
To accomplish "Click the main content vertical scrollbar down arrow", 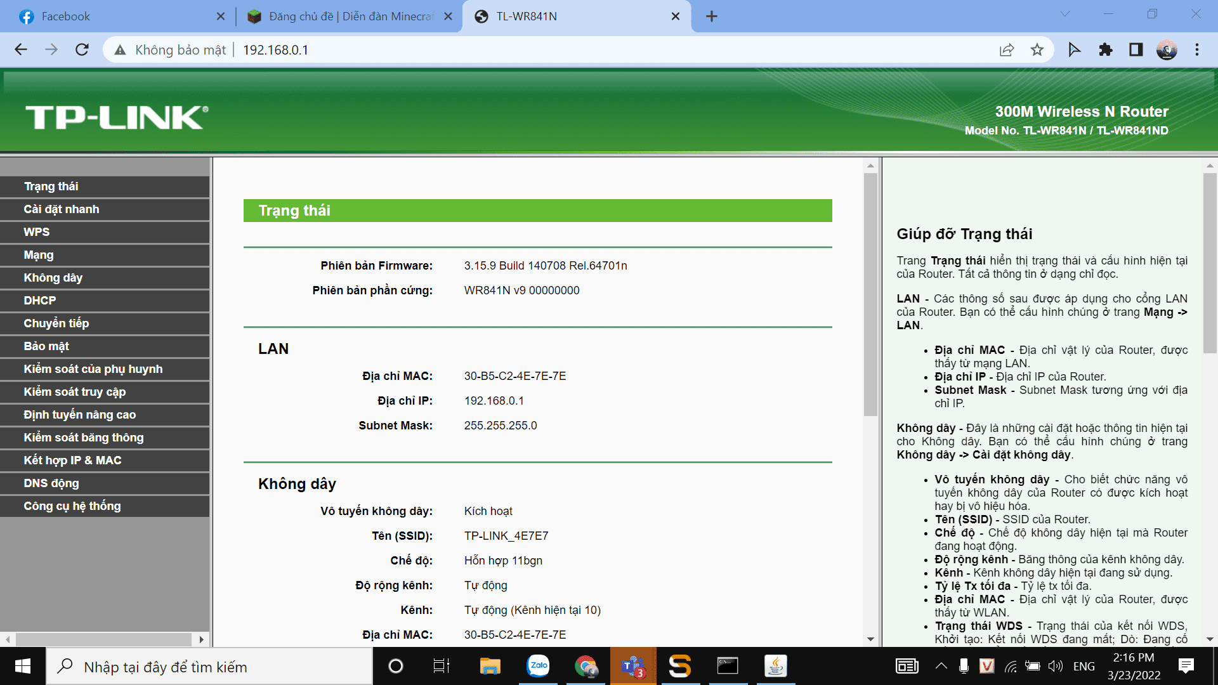I will click(x=870, y=639).
